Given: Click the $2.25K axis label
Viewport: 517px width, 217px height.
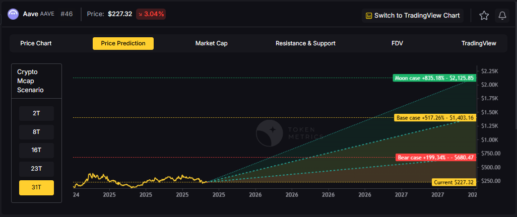Looking at the screenshot, I should click(490, 71).
